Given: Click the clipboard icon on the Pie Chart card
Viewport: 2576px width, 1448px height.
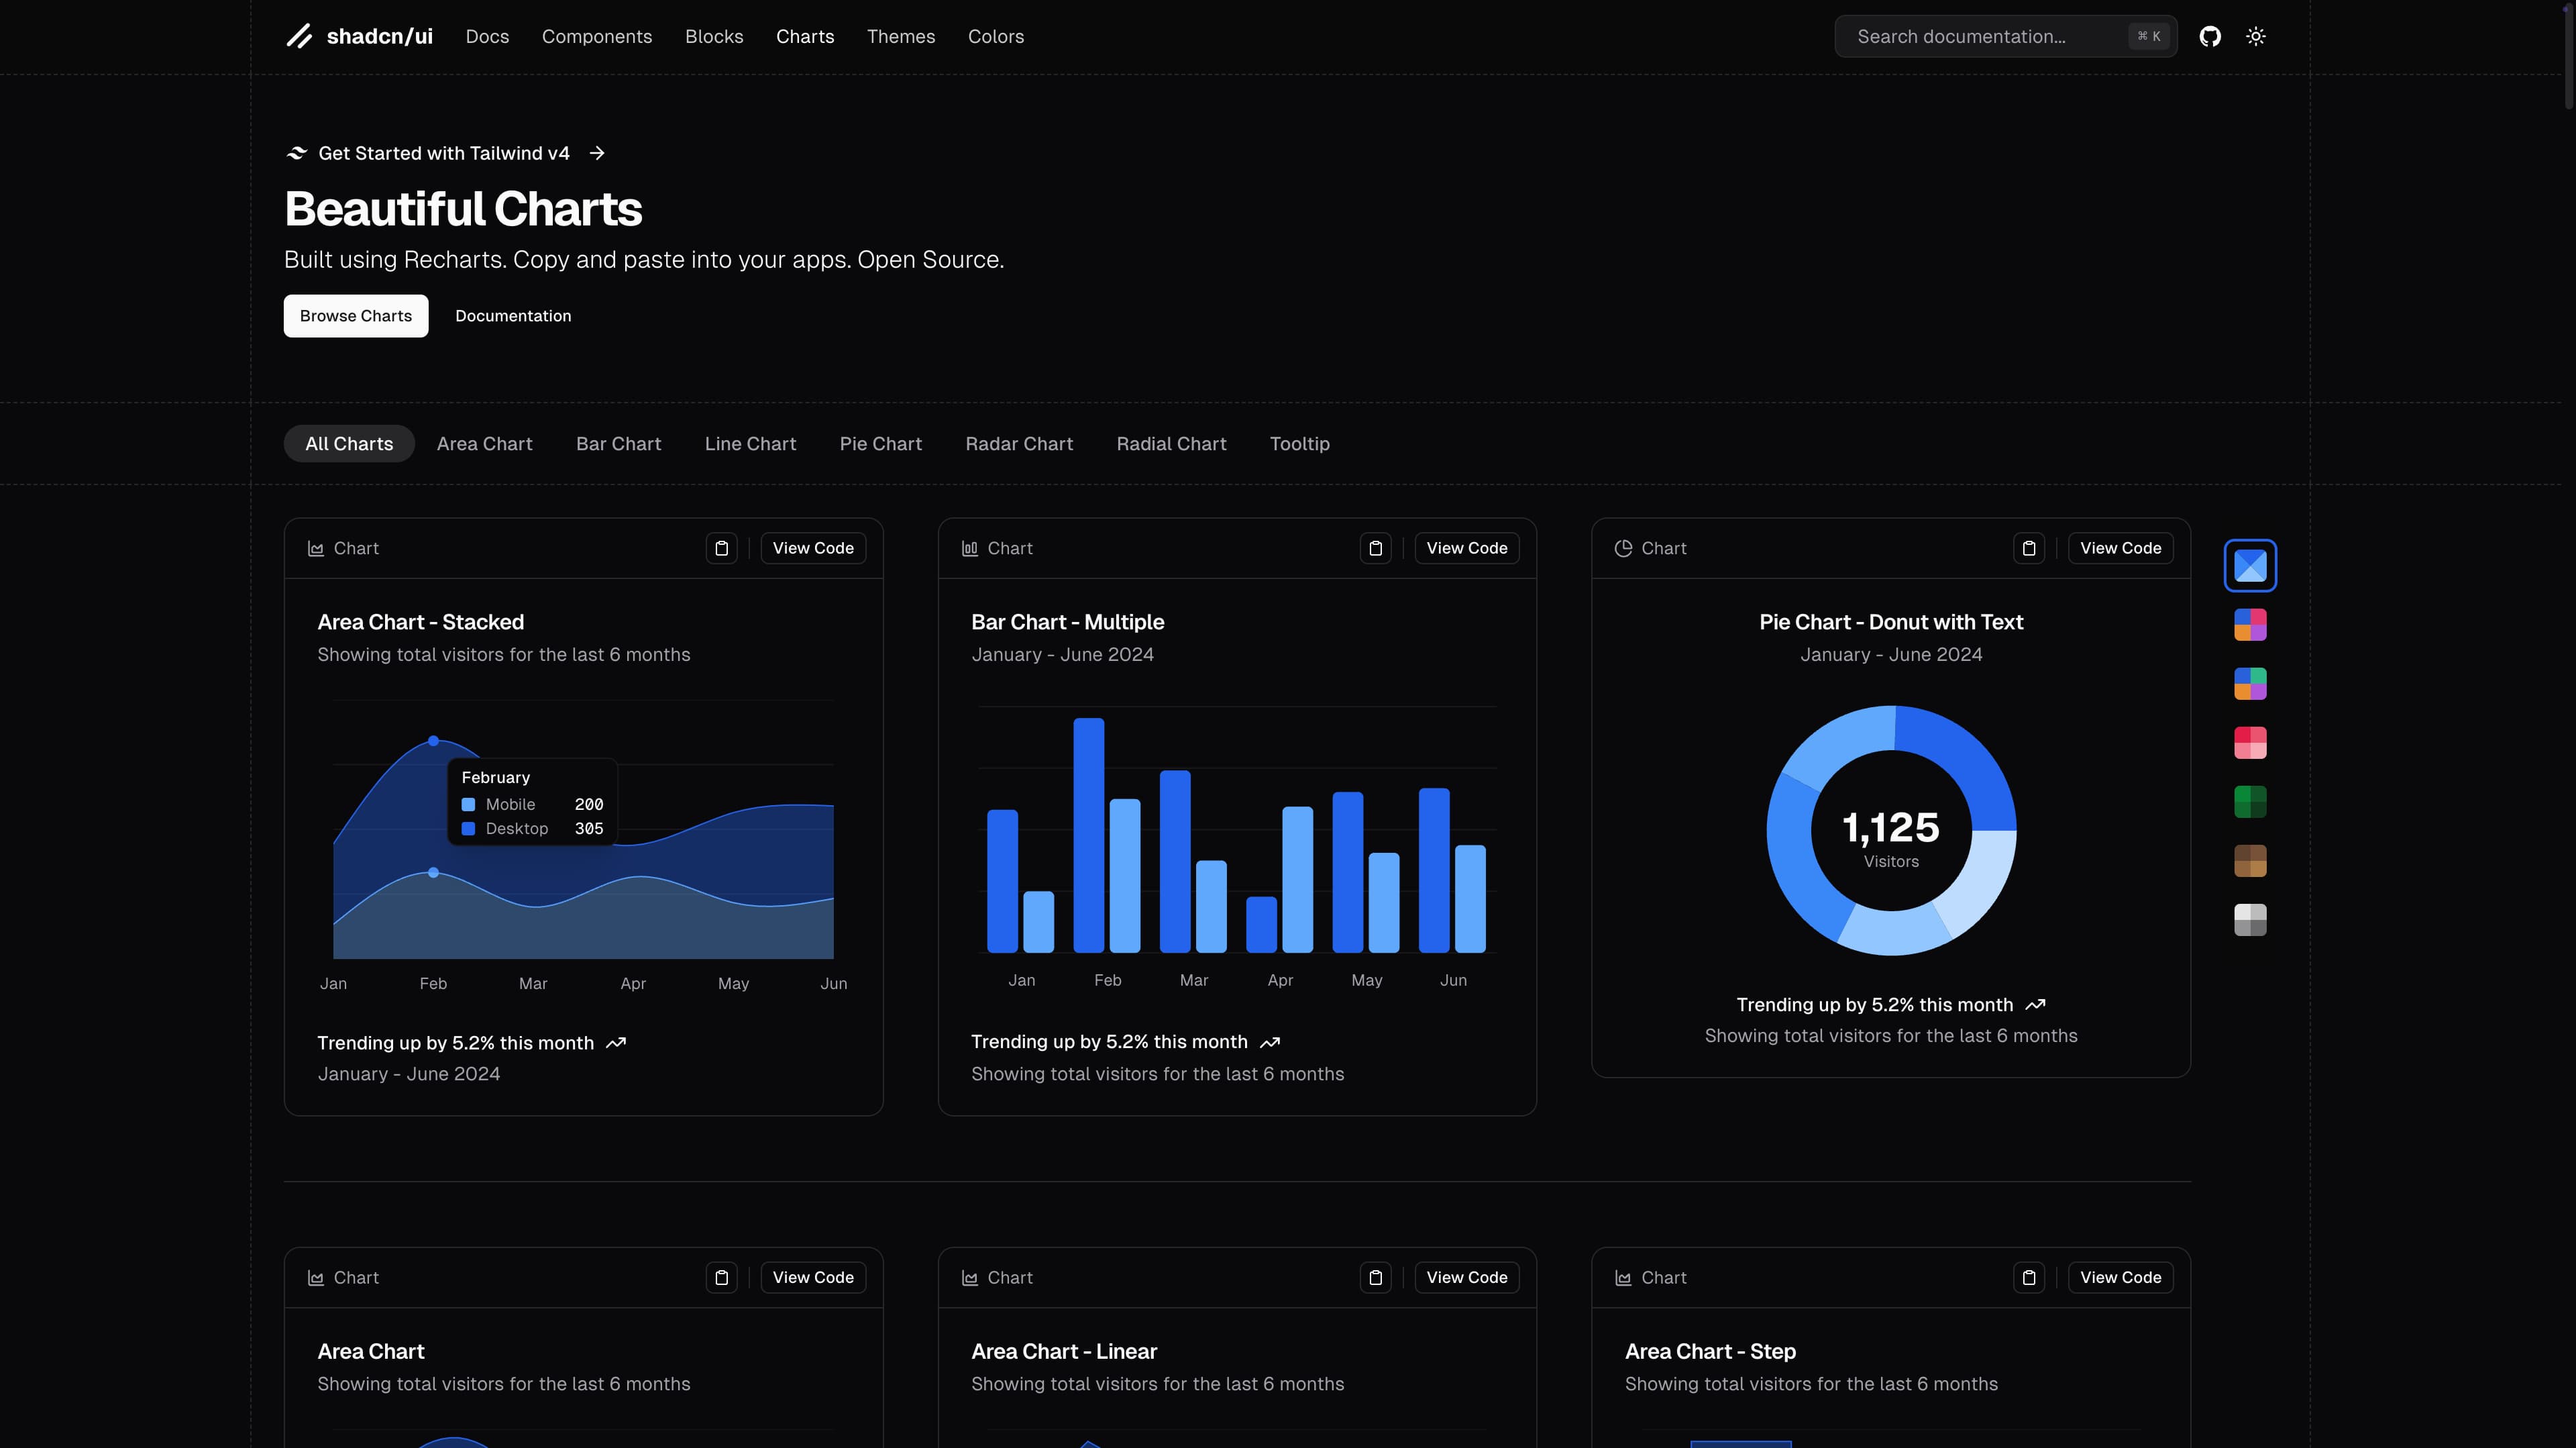Looking at the screenshot, I should tap(2028, 548).
